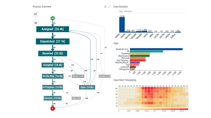Select the Roadside Assistance bar in Type chart
This screenshot has height=118, width=211.
[156, 49]
